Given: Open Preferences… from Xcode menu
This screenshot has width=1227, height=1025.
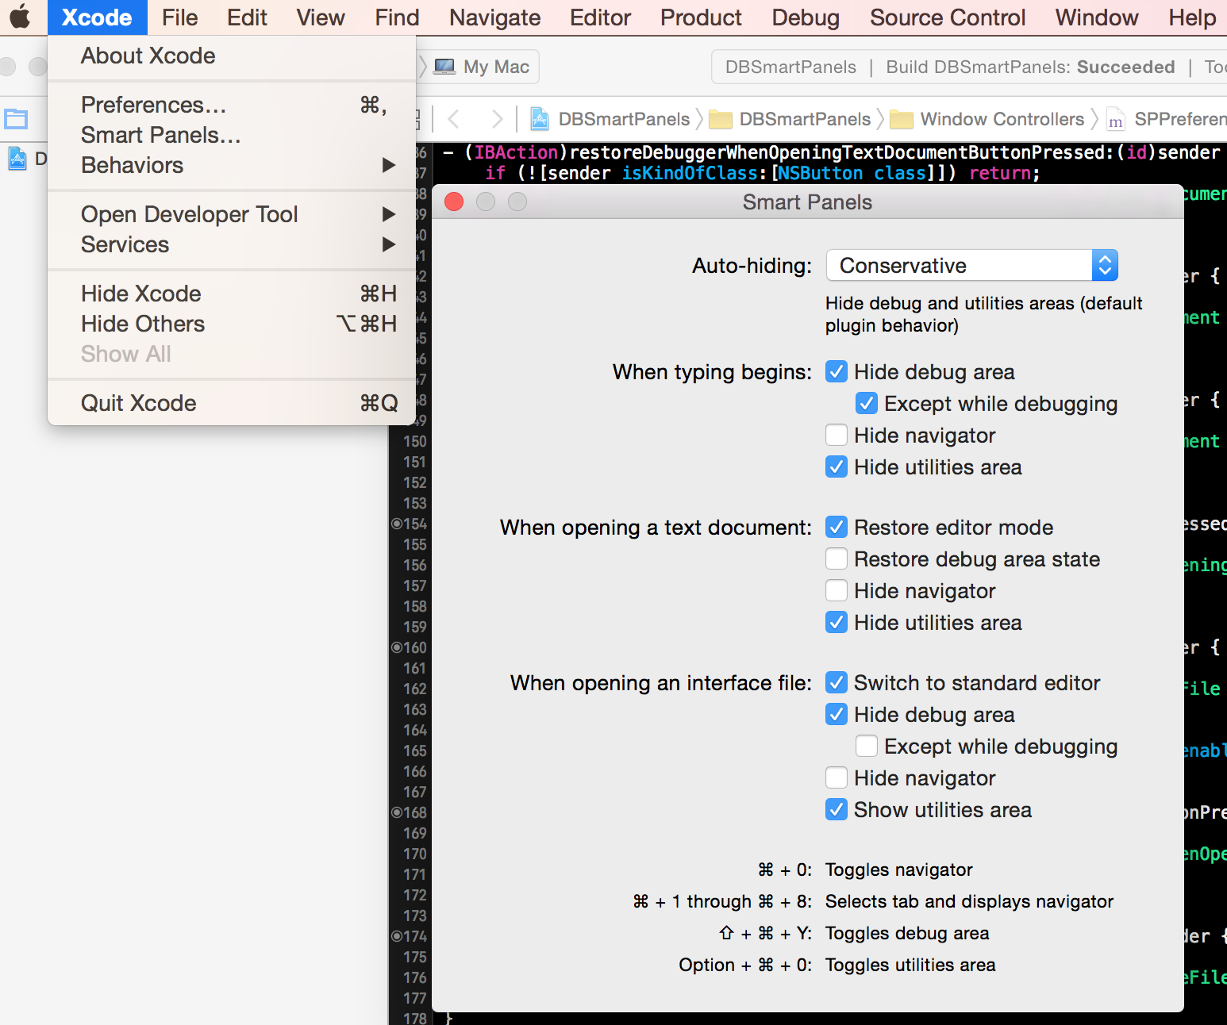Looking at the screenshot, I should coord(232,105).
